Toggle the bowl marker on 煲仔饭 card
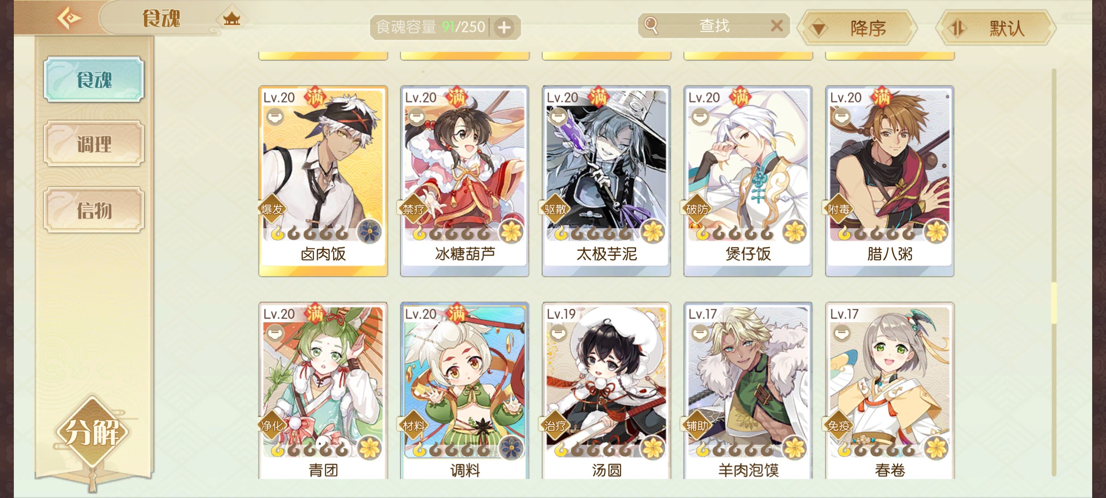 tap(700, 117)
